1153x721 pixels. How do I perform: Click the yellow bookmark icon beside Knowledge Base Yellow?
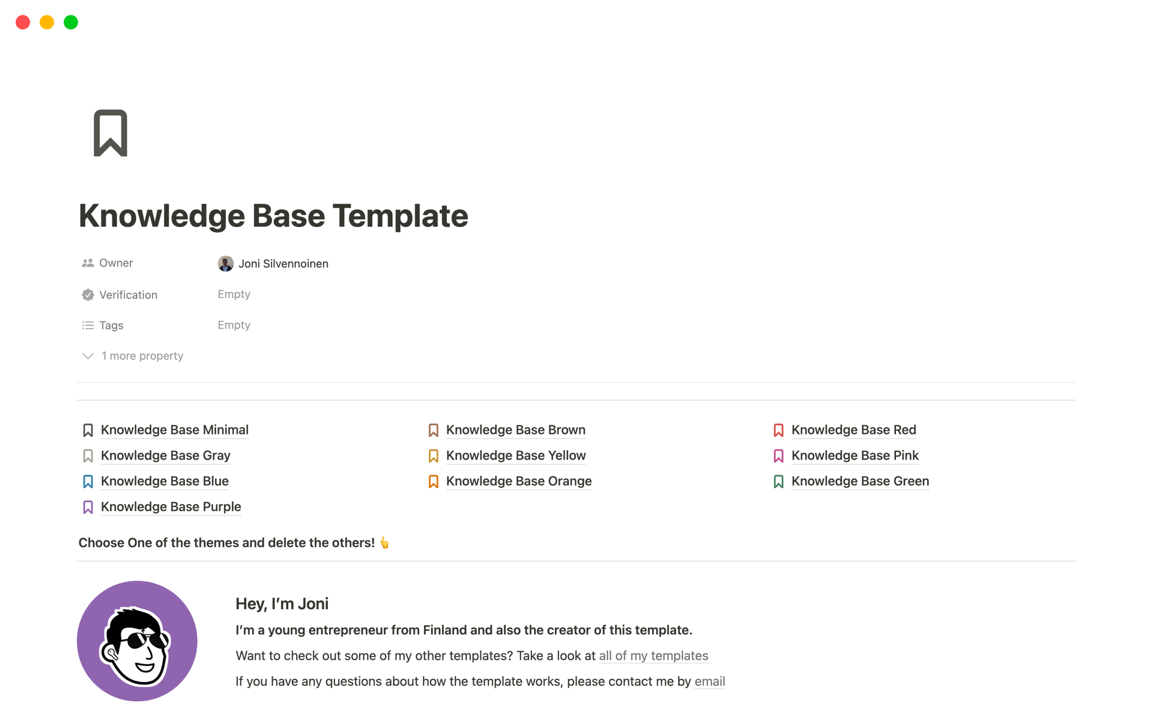pyautogui.click(x=433, y=455)
